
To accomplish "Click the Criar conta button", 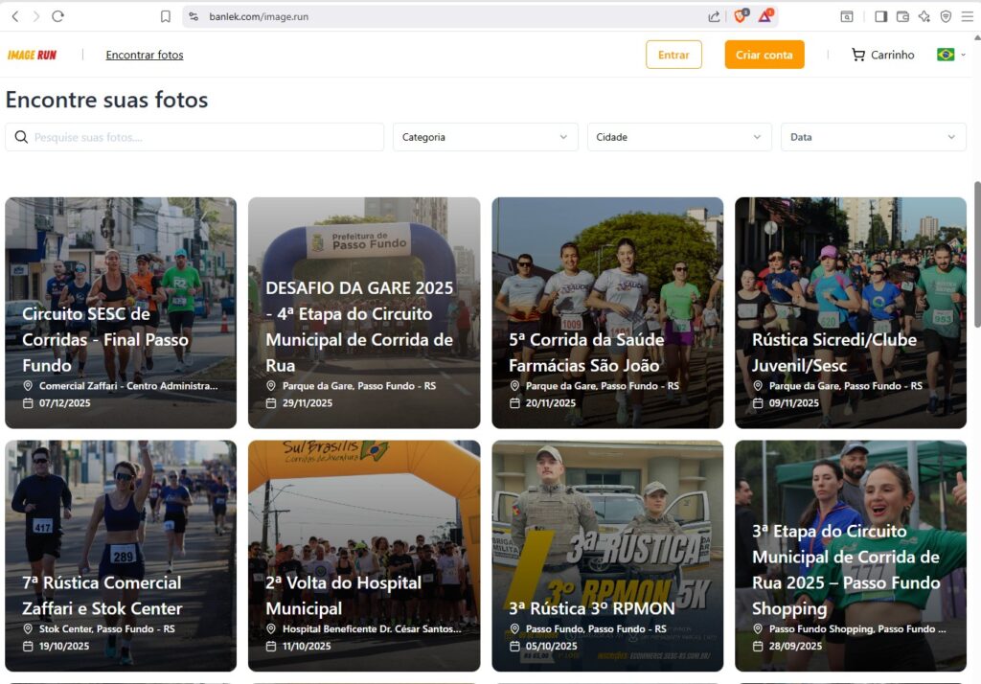I will (764, 55).
